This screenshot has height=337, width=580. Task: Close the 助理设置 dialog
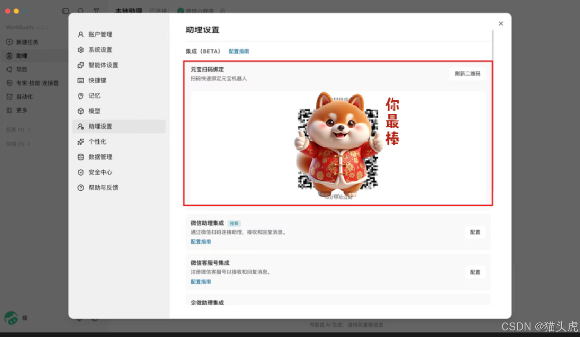501,24
